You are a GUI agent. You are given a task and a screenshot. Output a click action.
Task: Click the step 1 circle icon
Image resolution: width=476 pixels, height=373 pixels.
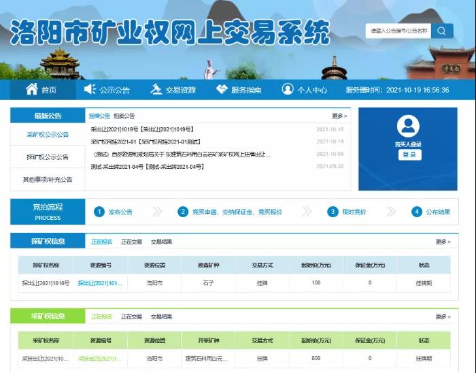pyautogui.click(x=99, y=212)
